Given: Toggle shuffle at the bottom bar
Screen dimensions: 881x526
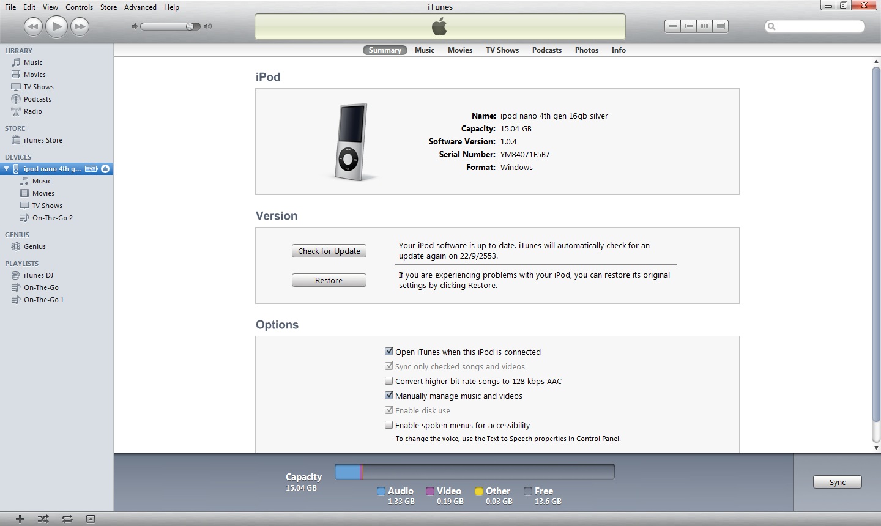Looking at the screenshot, I should click(43, 519).
